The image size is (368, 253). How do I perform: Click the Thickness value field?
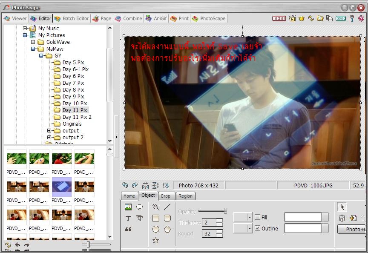[210, 222]
